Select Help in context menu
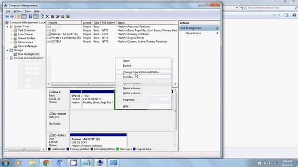 (x=143, y=106)
